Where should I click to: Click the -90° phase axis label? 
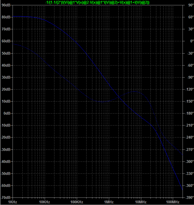coord(190,78)
